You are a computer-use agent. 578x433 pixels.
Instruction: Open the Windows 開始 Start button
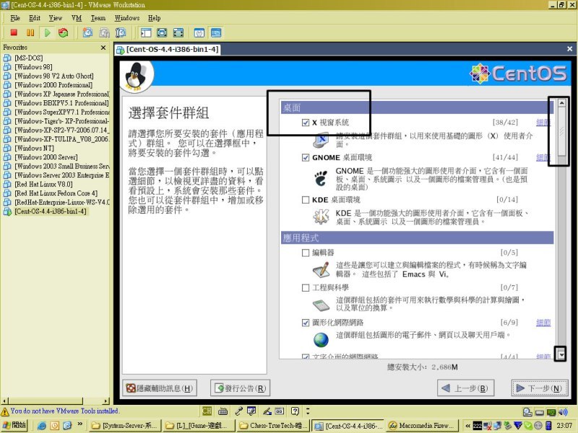tap(14, 426)
